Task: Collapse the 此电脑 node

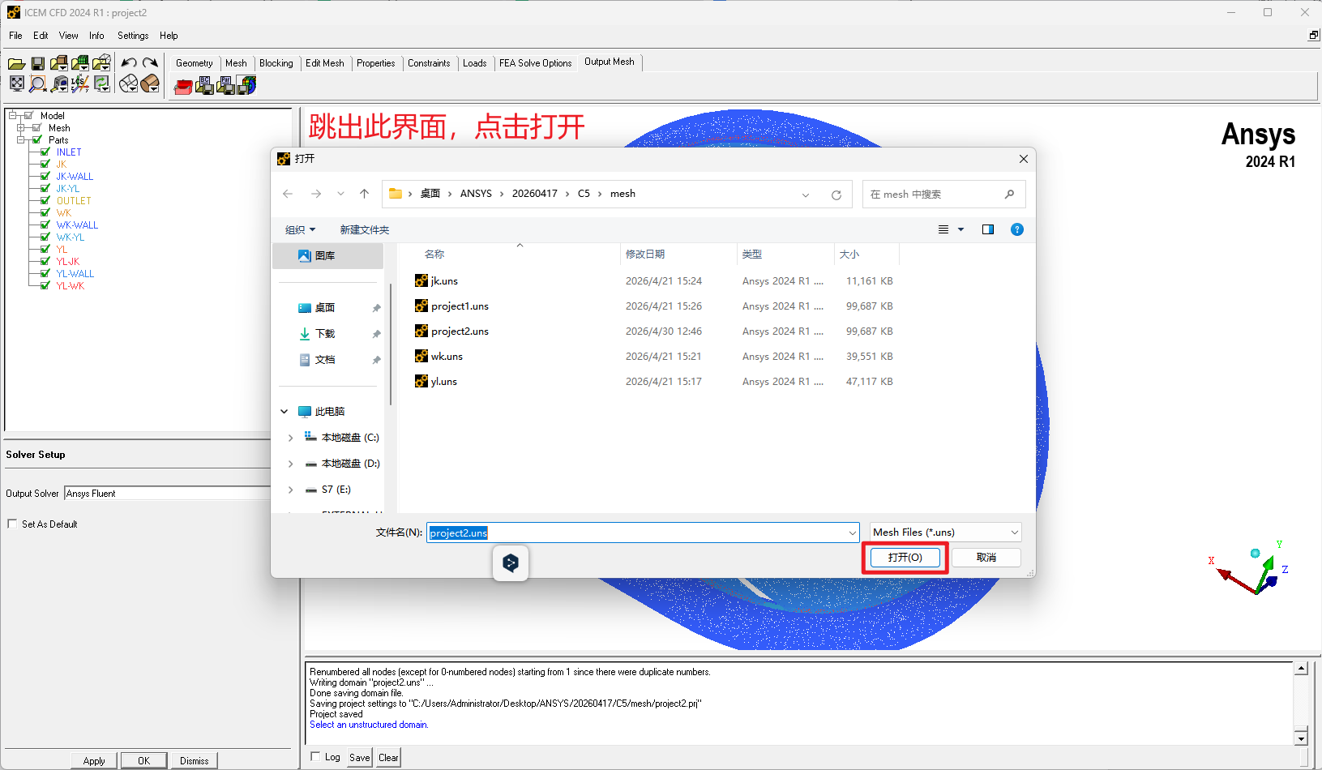Action: click(285, 412)
